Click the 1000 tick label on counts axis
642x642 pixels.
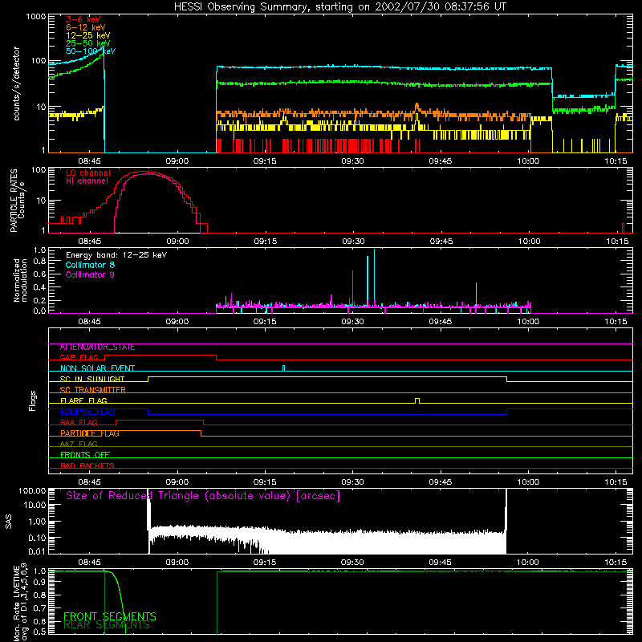[x=35, y=17]
